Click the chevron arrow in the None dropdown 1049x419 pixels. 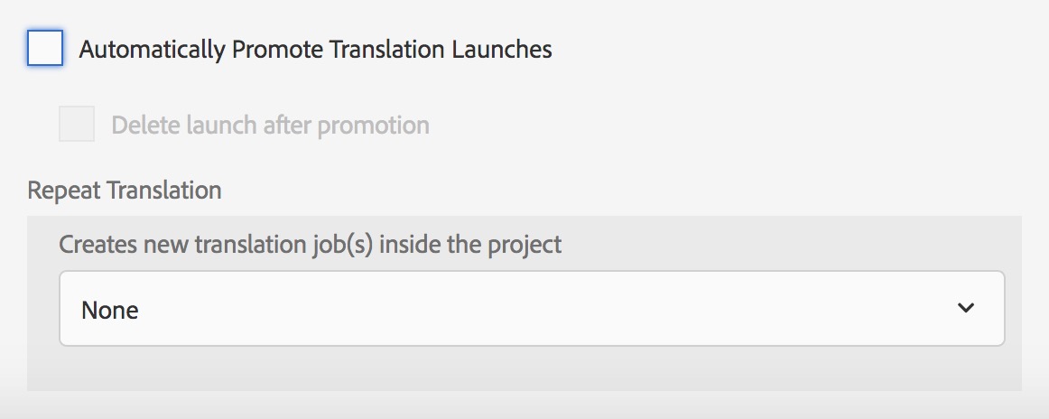pyautogui.click(x=966, y=308)
